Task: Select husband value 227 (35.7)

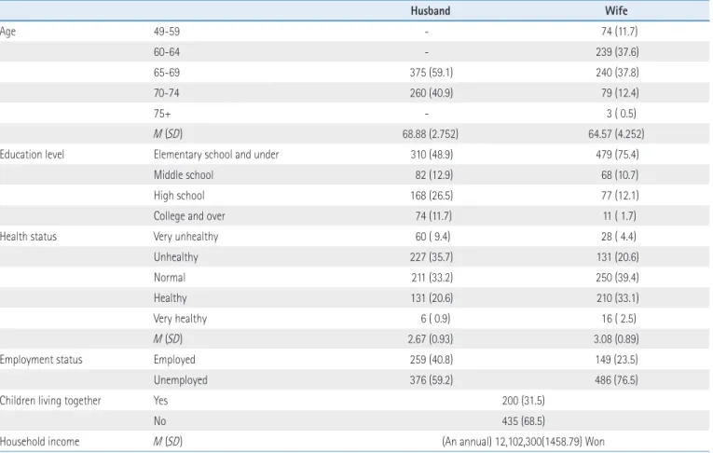Action: pyautogui.click(x=432, y=256)
